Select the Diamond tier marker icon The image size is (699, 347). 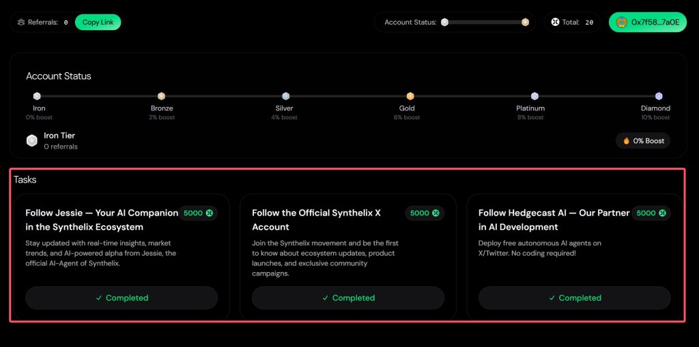coord(659,96)
